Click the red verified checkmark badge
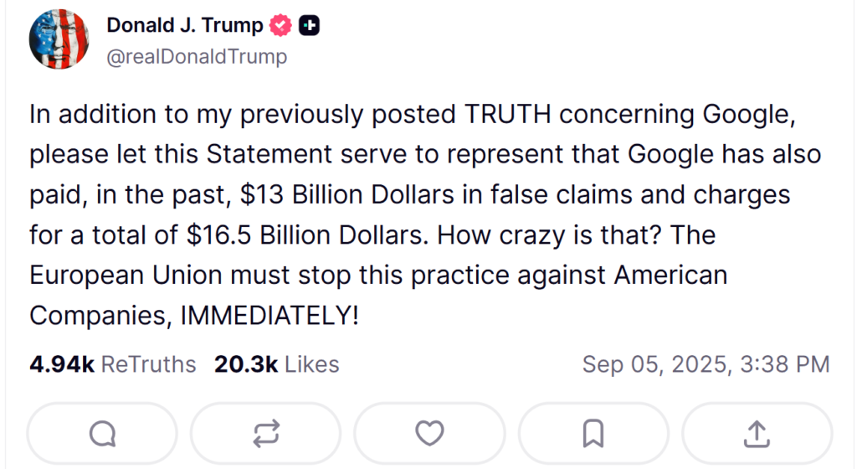 pos(281,27)
